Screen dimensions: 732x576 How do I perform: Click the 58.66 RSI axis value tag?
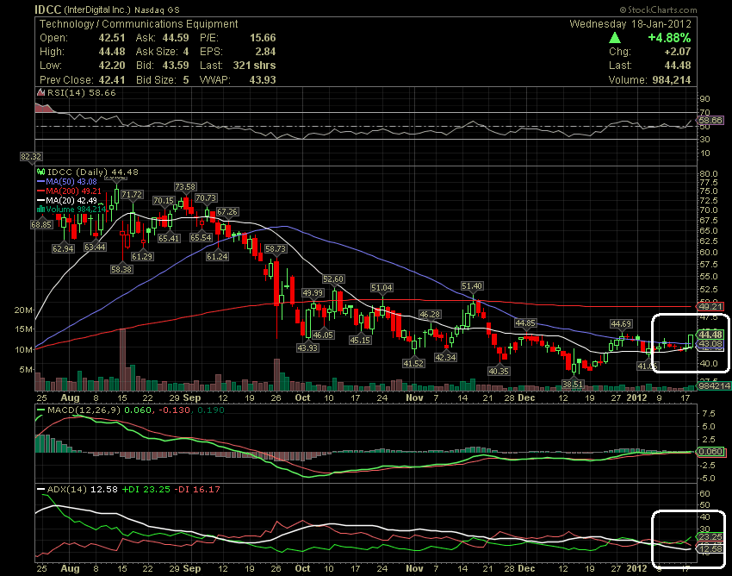(710, 120)
